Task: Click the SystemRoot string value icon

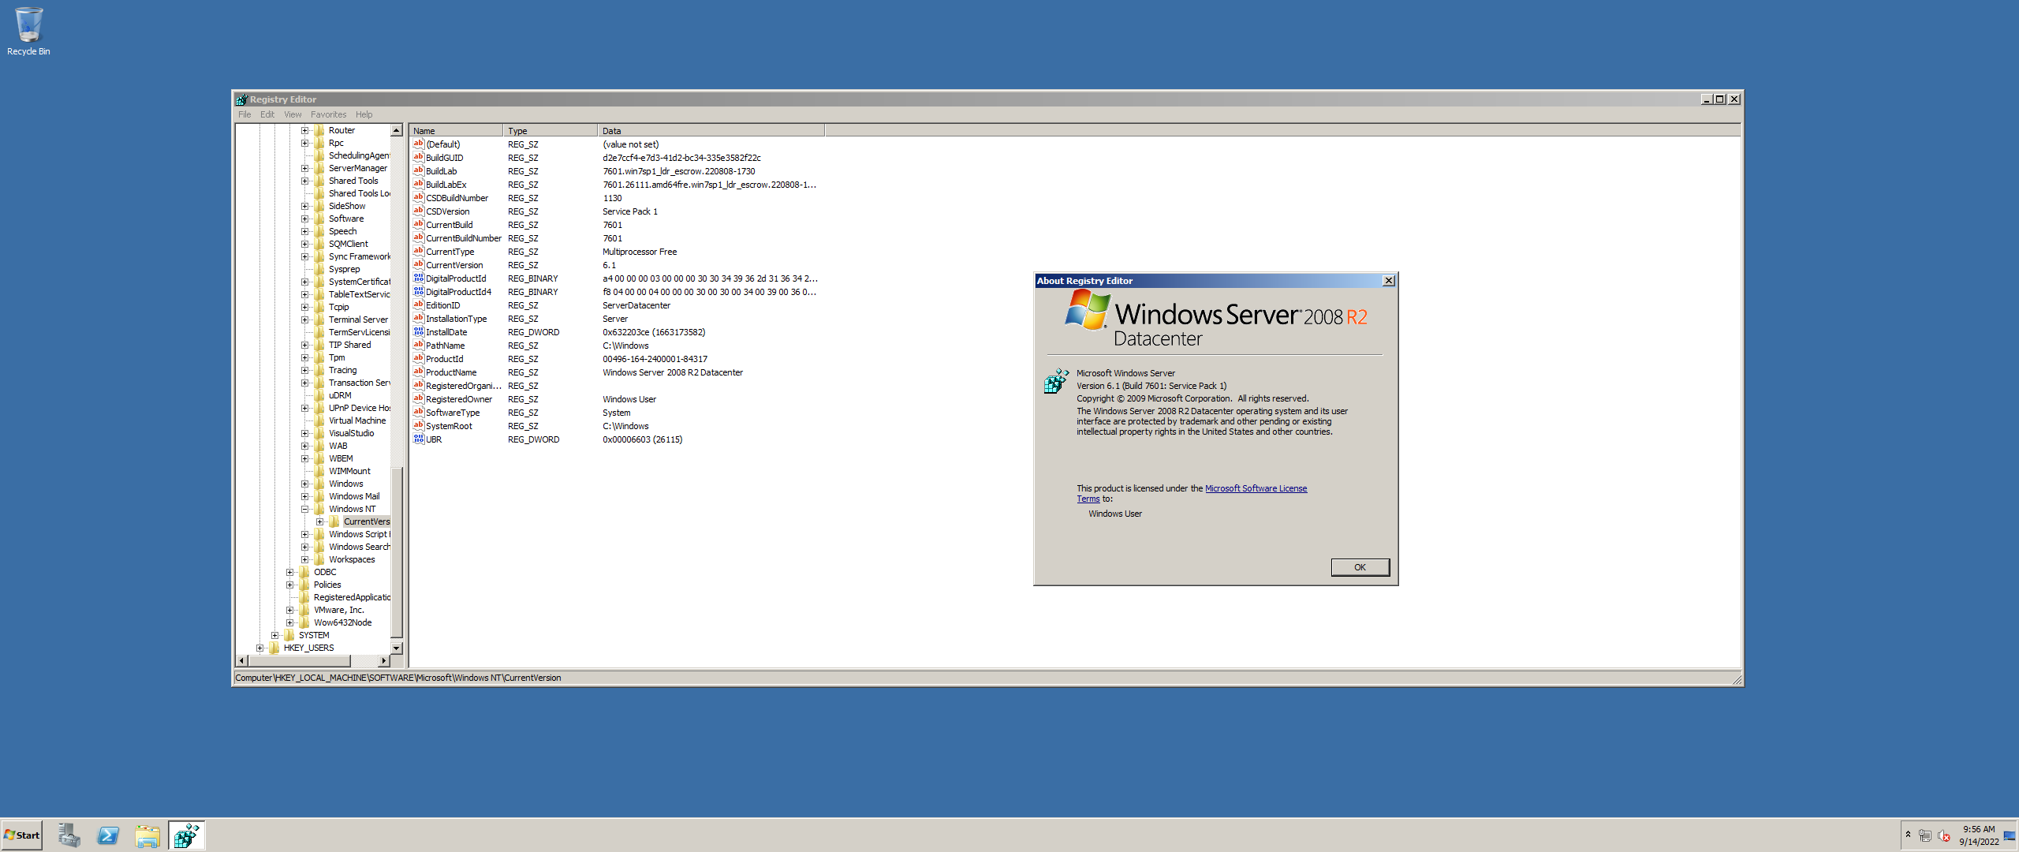Action: (419, 425)
